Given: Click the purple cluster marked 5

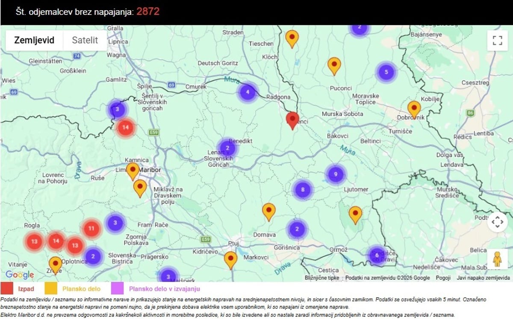Looking at the screenshot, I should 386,72.
